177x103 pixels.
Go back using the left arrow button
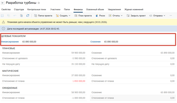click(3, 3)
